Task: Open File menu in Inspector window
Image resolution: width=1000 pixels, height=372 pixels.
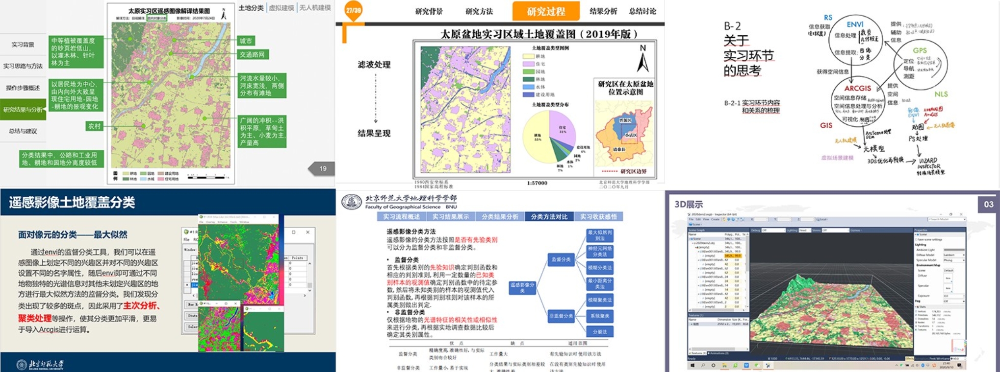Action: tap(692, 219)
